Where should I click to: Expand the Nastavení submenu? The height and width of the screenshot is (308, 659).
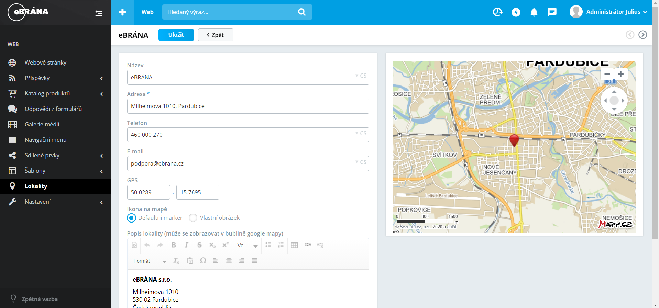point(101,202)
